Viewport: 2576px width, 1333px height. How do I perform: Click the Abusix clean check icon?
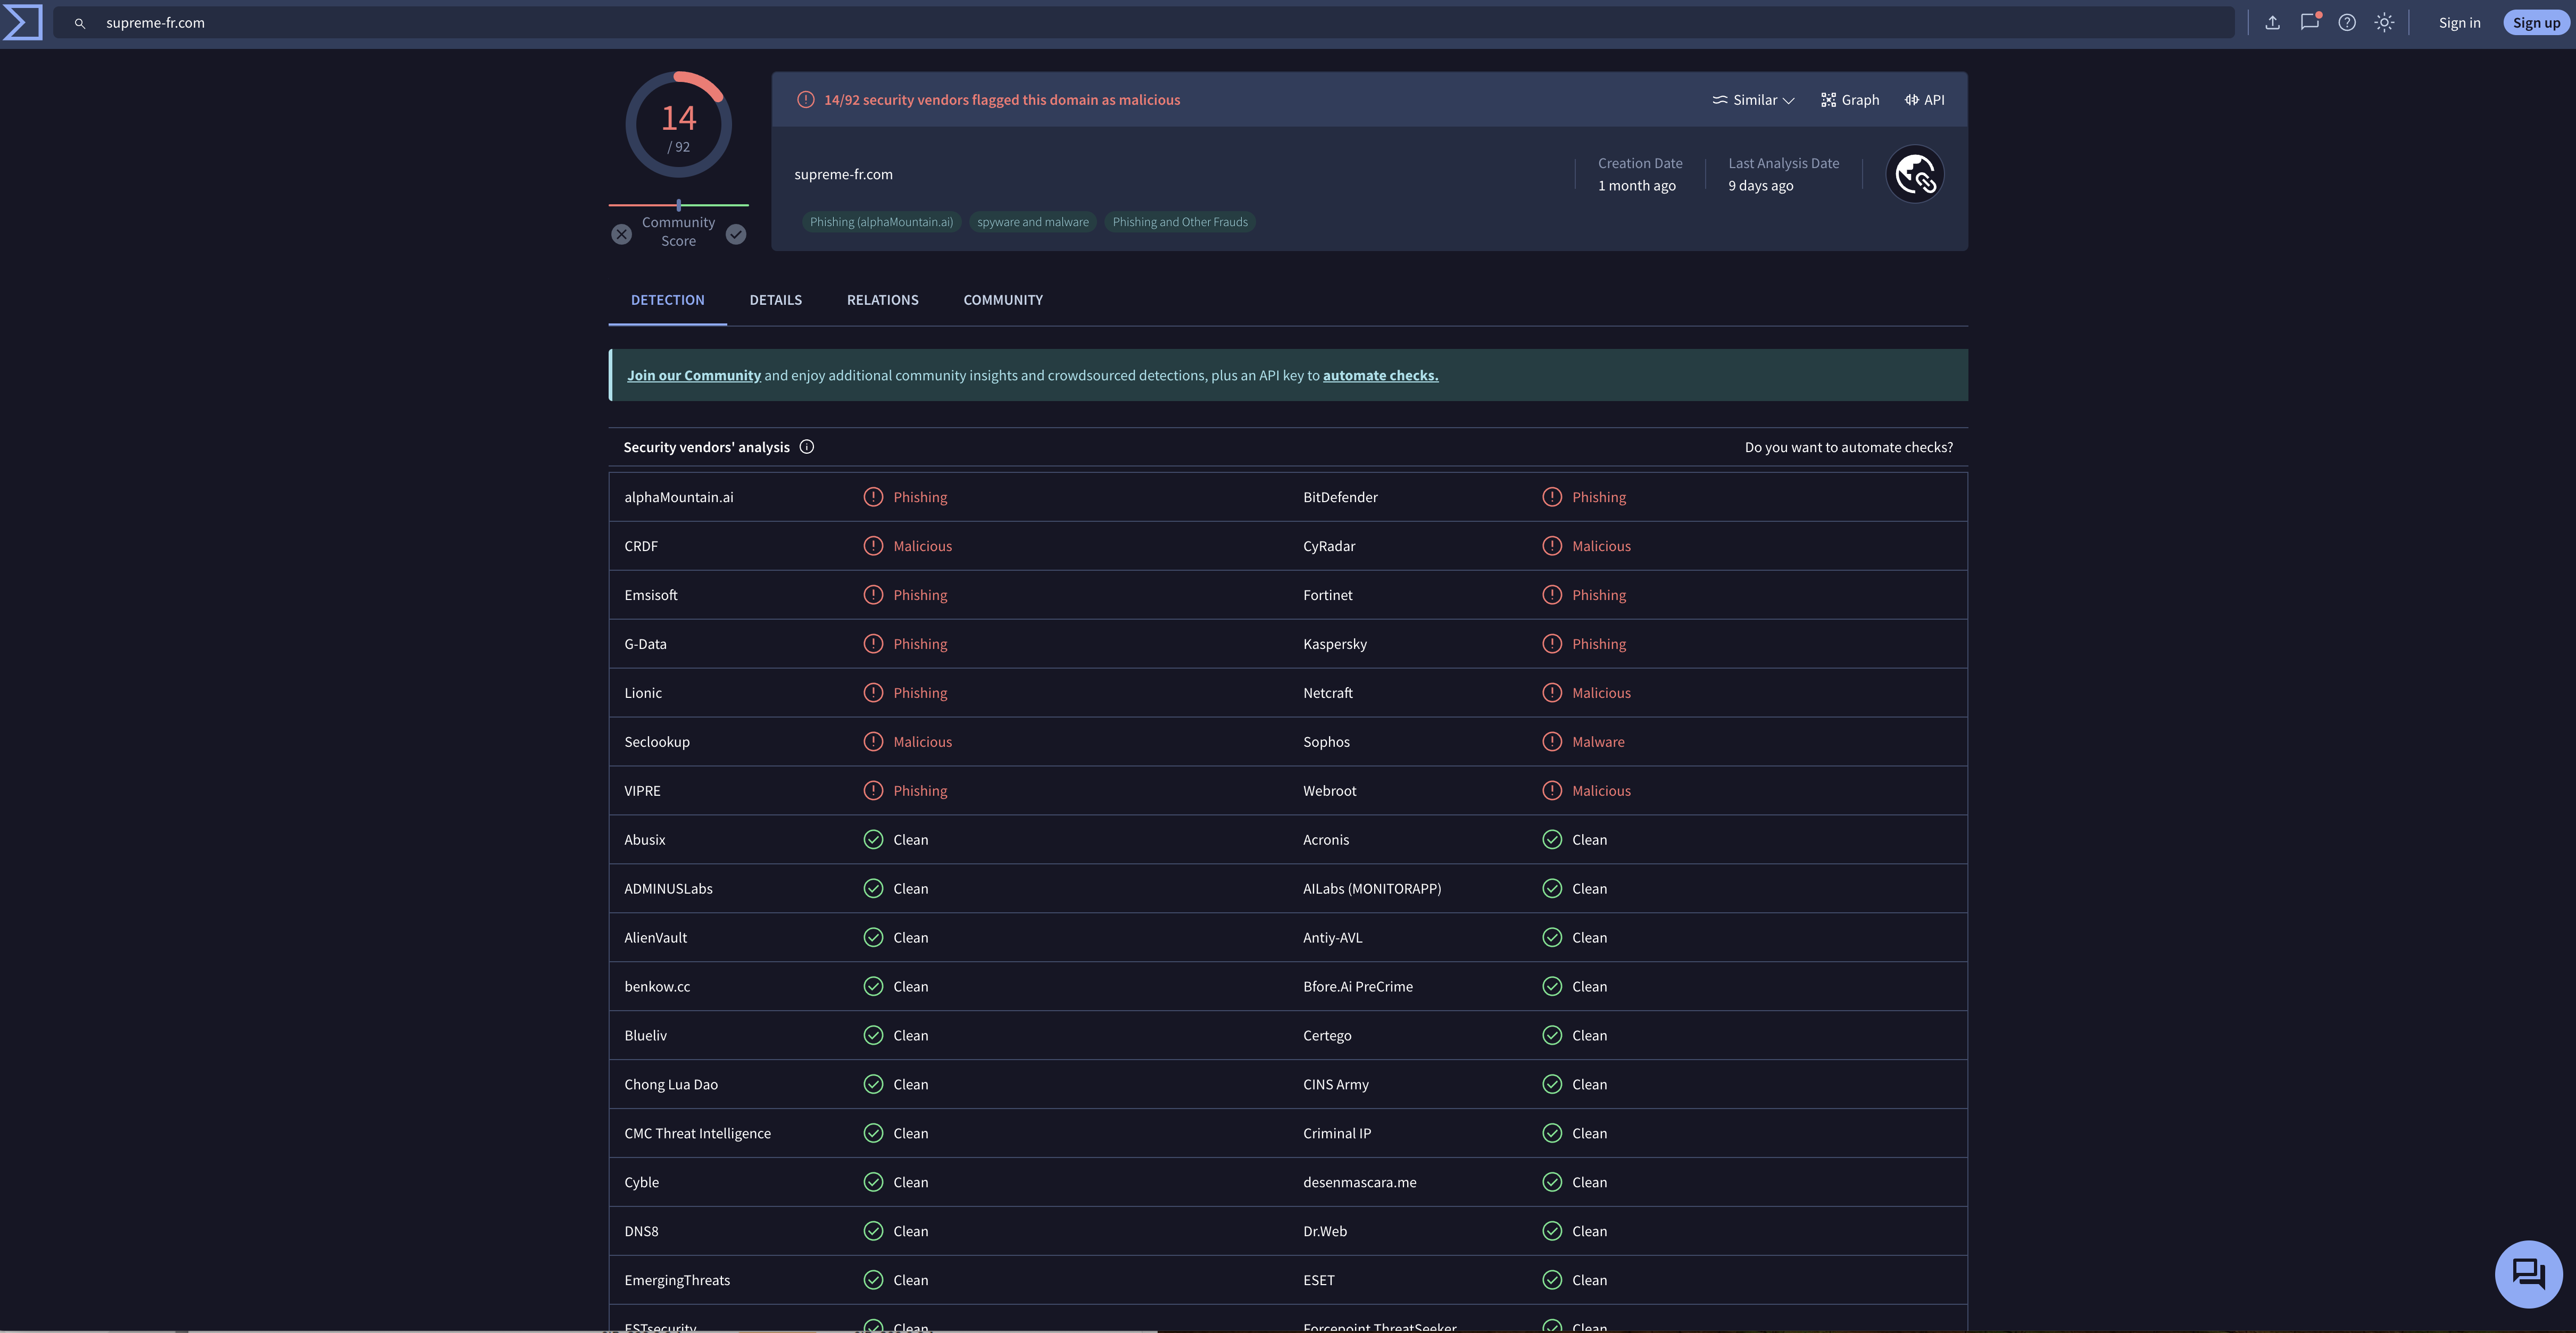[x=873, y=840]
